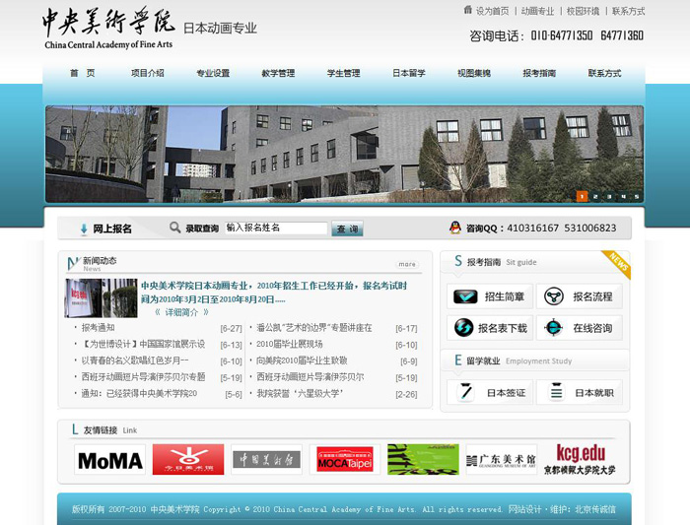Click the magnifier icon beside 录取查询
The height and width of the screenshot is (525, 690).
pos(175,228)
